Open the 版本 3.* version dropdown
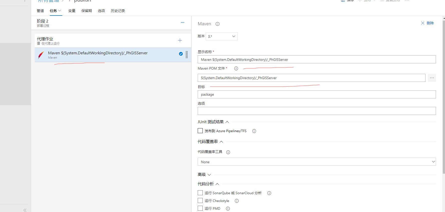Image resolution: width=445 pixels, height=212 pixels. 221,36
